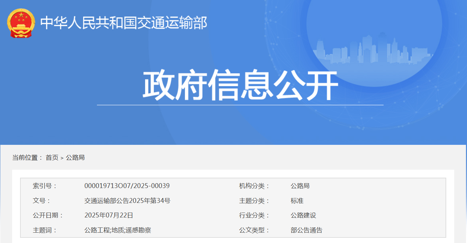Screen dimensions: 467x243
Task: Select the date 2025年07月22日
Action: [x=109, y=215]
